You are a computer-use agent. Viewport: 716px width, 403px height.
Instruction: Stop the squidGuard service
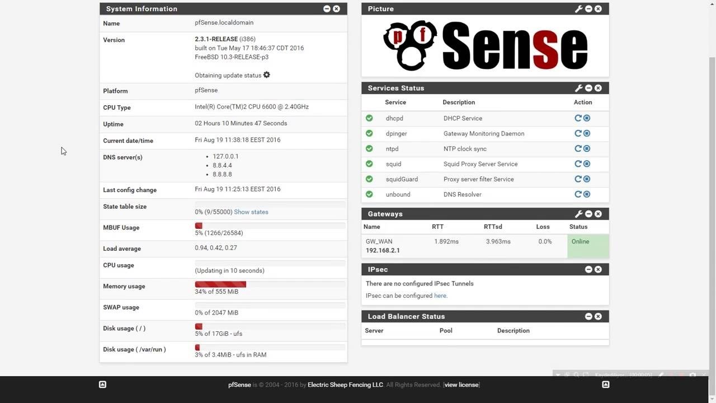coord(587,179)
